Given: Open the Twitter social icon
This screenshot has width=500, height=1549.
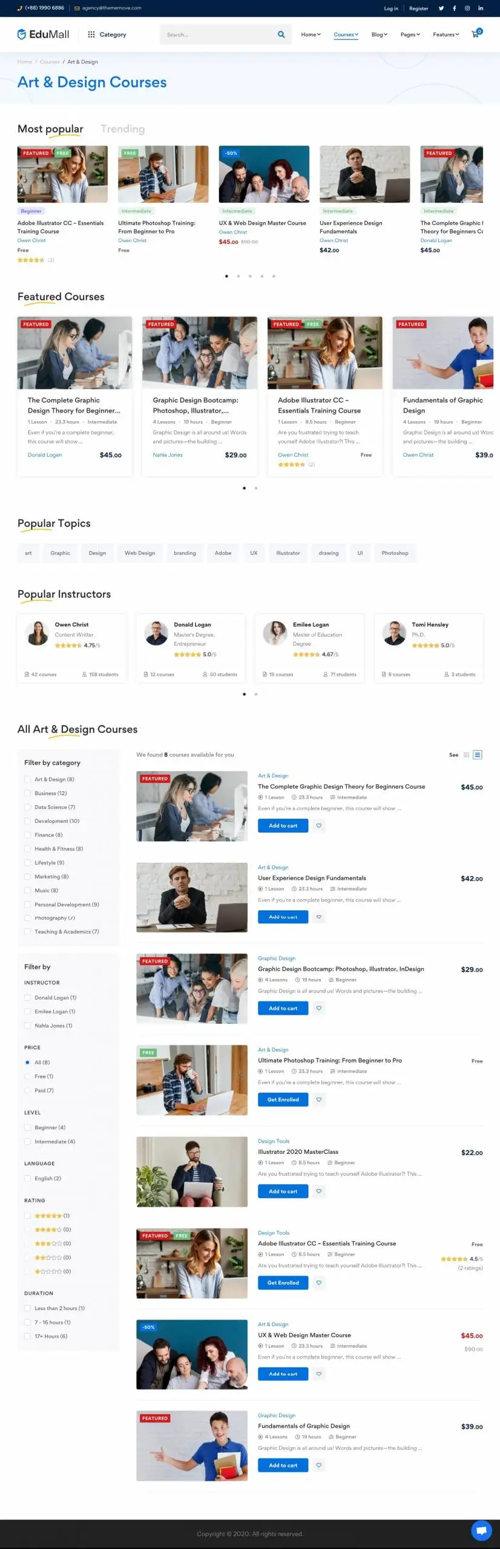Looking at the screenshot, I should point(441,8).
